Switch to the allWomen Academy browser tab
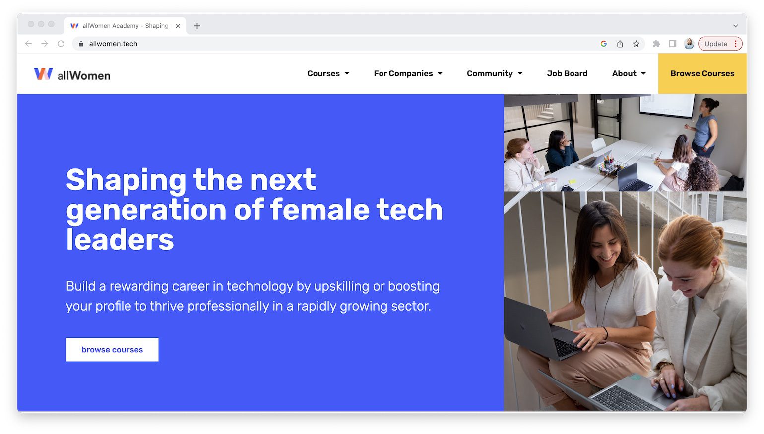Viewport: 764px width, 434px height. 122,26
